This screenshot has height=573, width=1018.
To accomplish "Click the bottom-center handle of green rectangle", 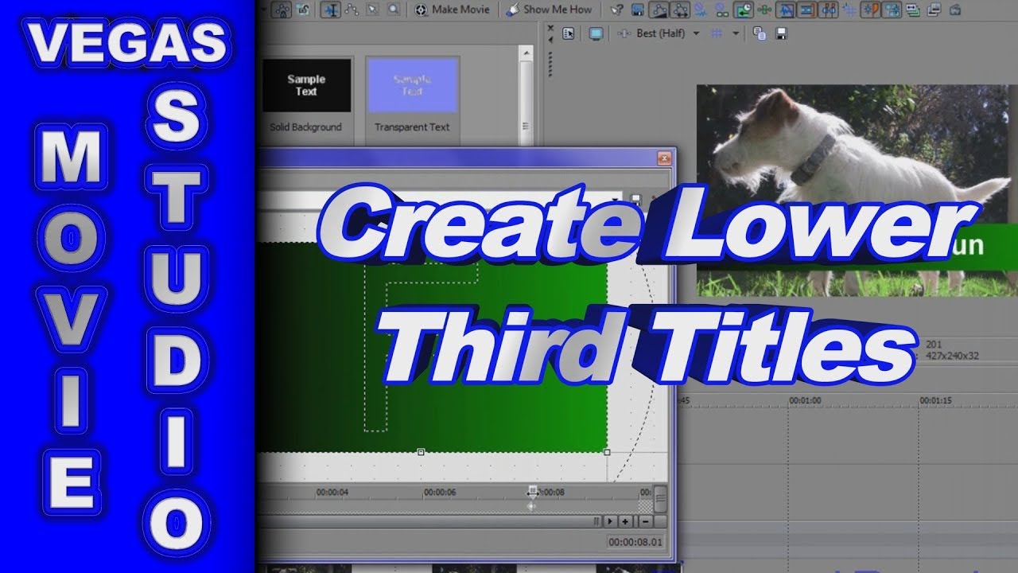I will point(421,452).
